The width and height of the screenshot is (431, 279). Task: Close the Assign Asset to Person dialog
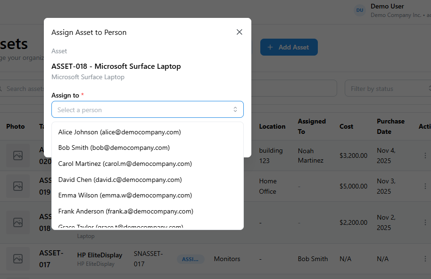pyautogui.click(x=239, y=32)
